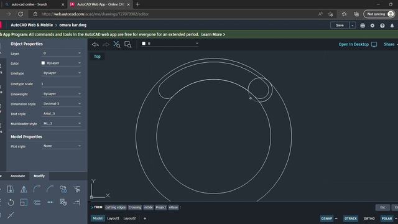Expand OSNAP settings caret
The height and width of the screenshot is (224, 398).
(x=336, y=218)
